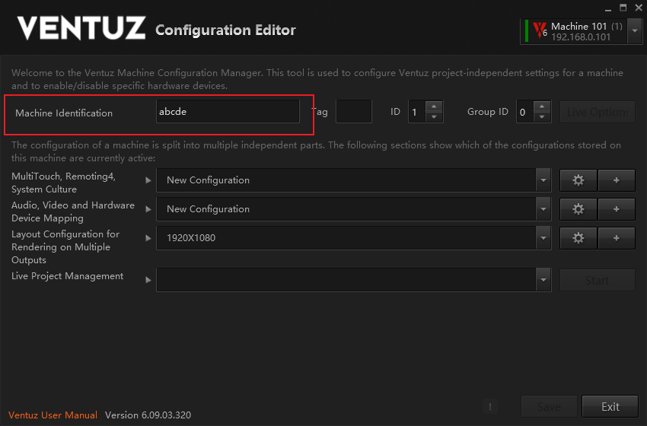Screen dimensions: 647x426
Task: Open settings gear for MultiTouch, Remoting4 configuration
Action: 578,180
